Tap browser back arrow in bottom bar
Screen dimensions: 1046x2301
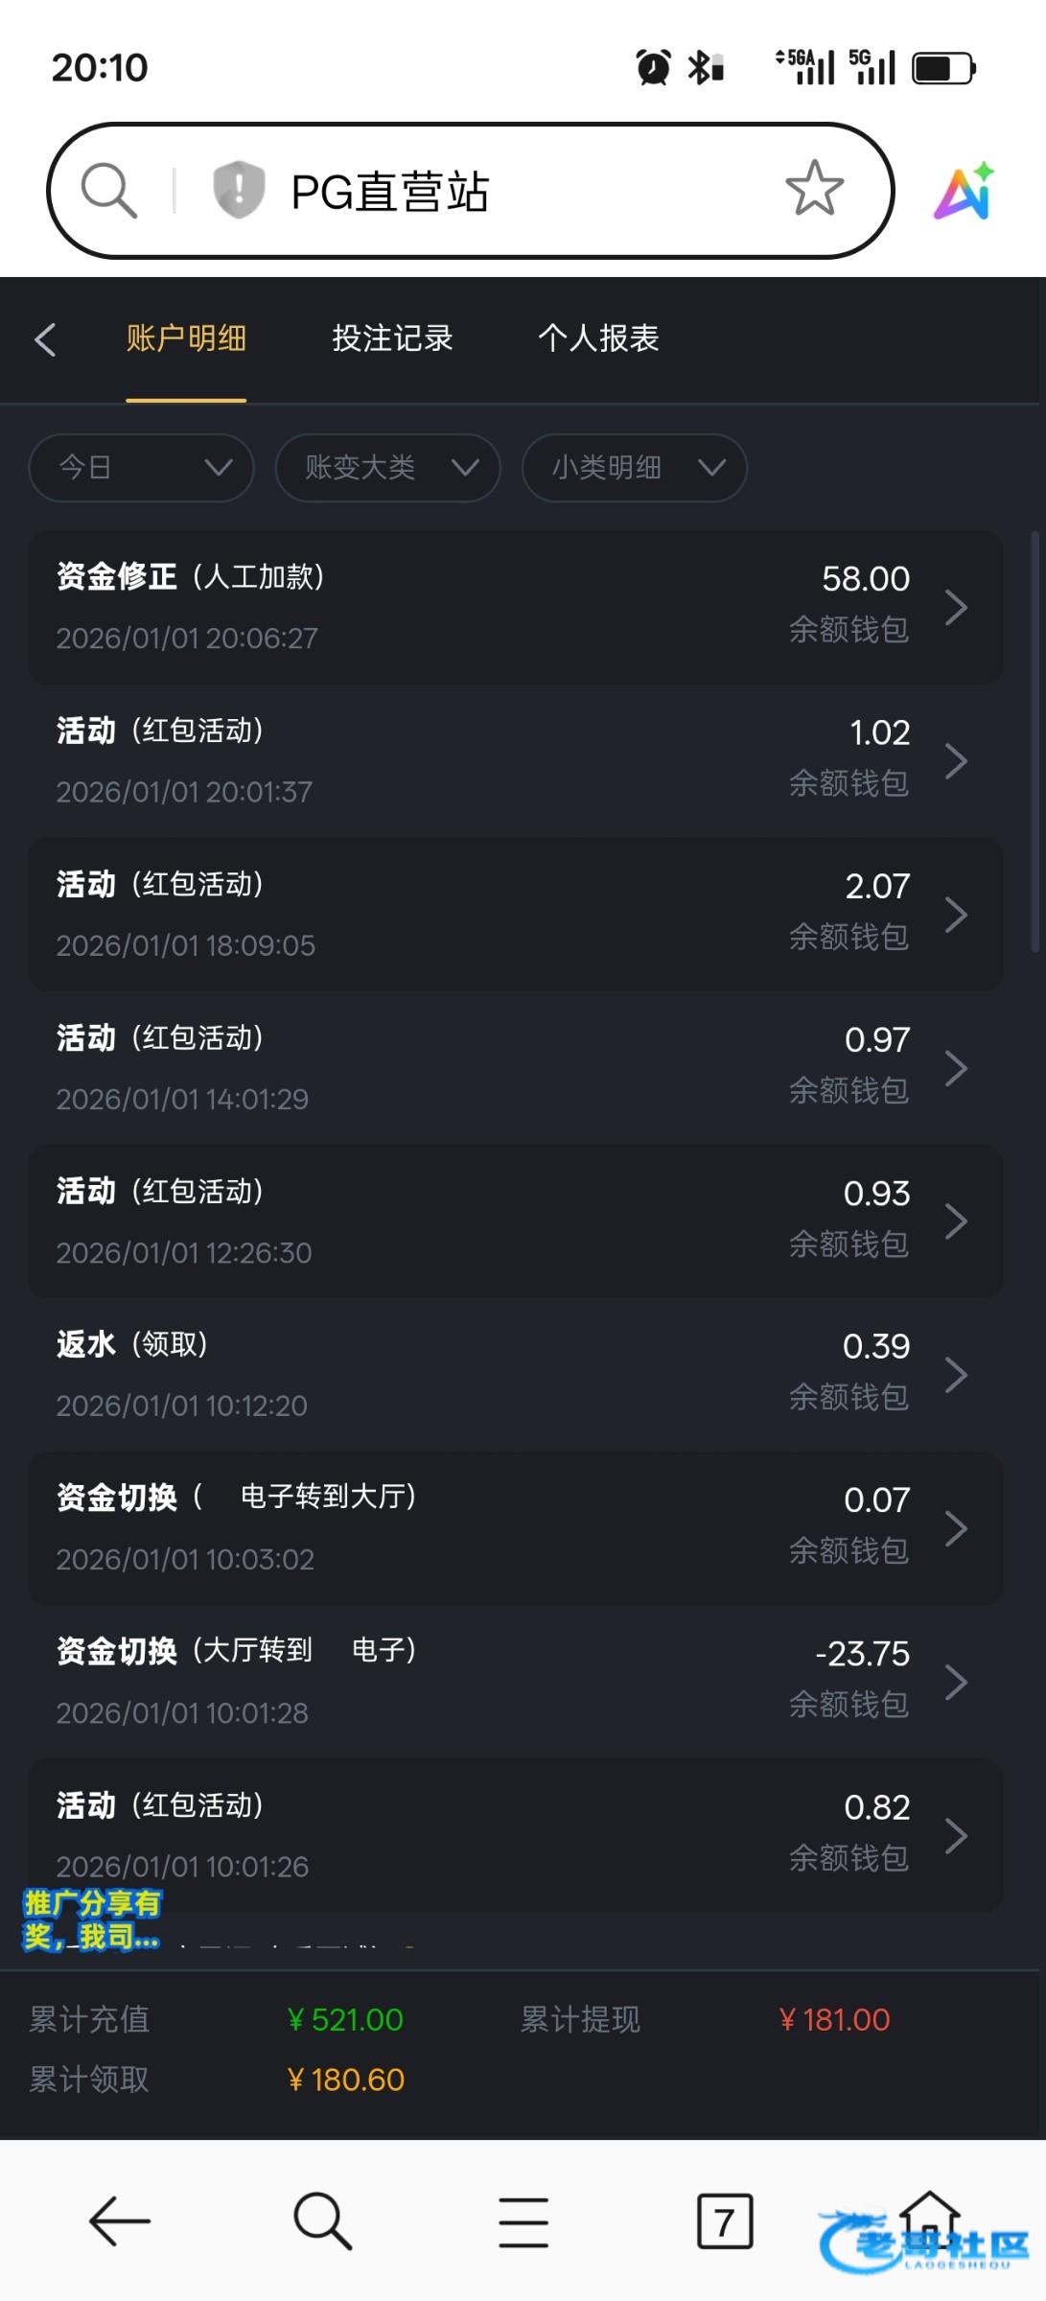[119, 2221]
